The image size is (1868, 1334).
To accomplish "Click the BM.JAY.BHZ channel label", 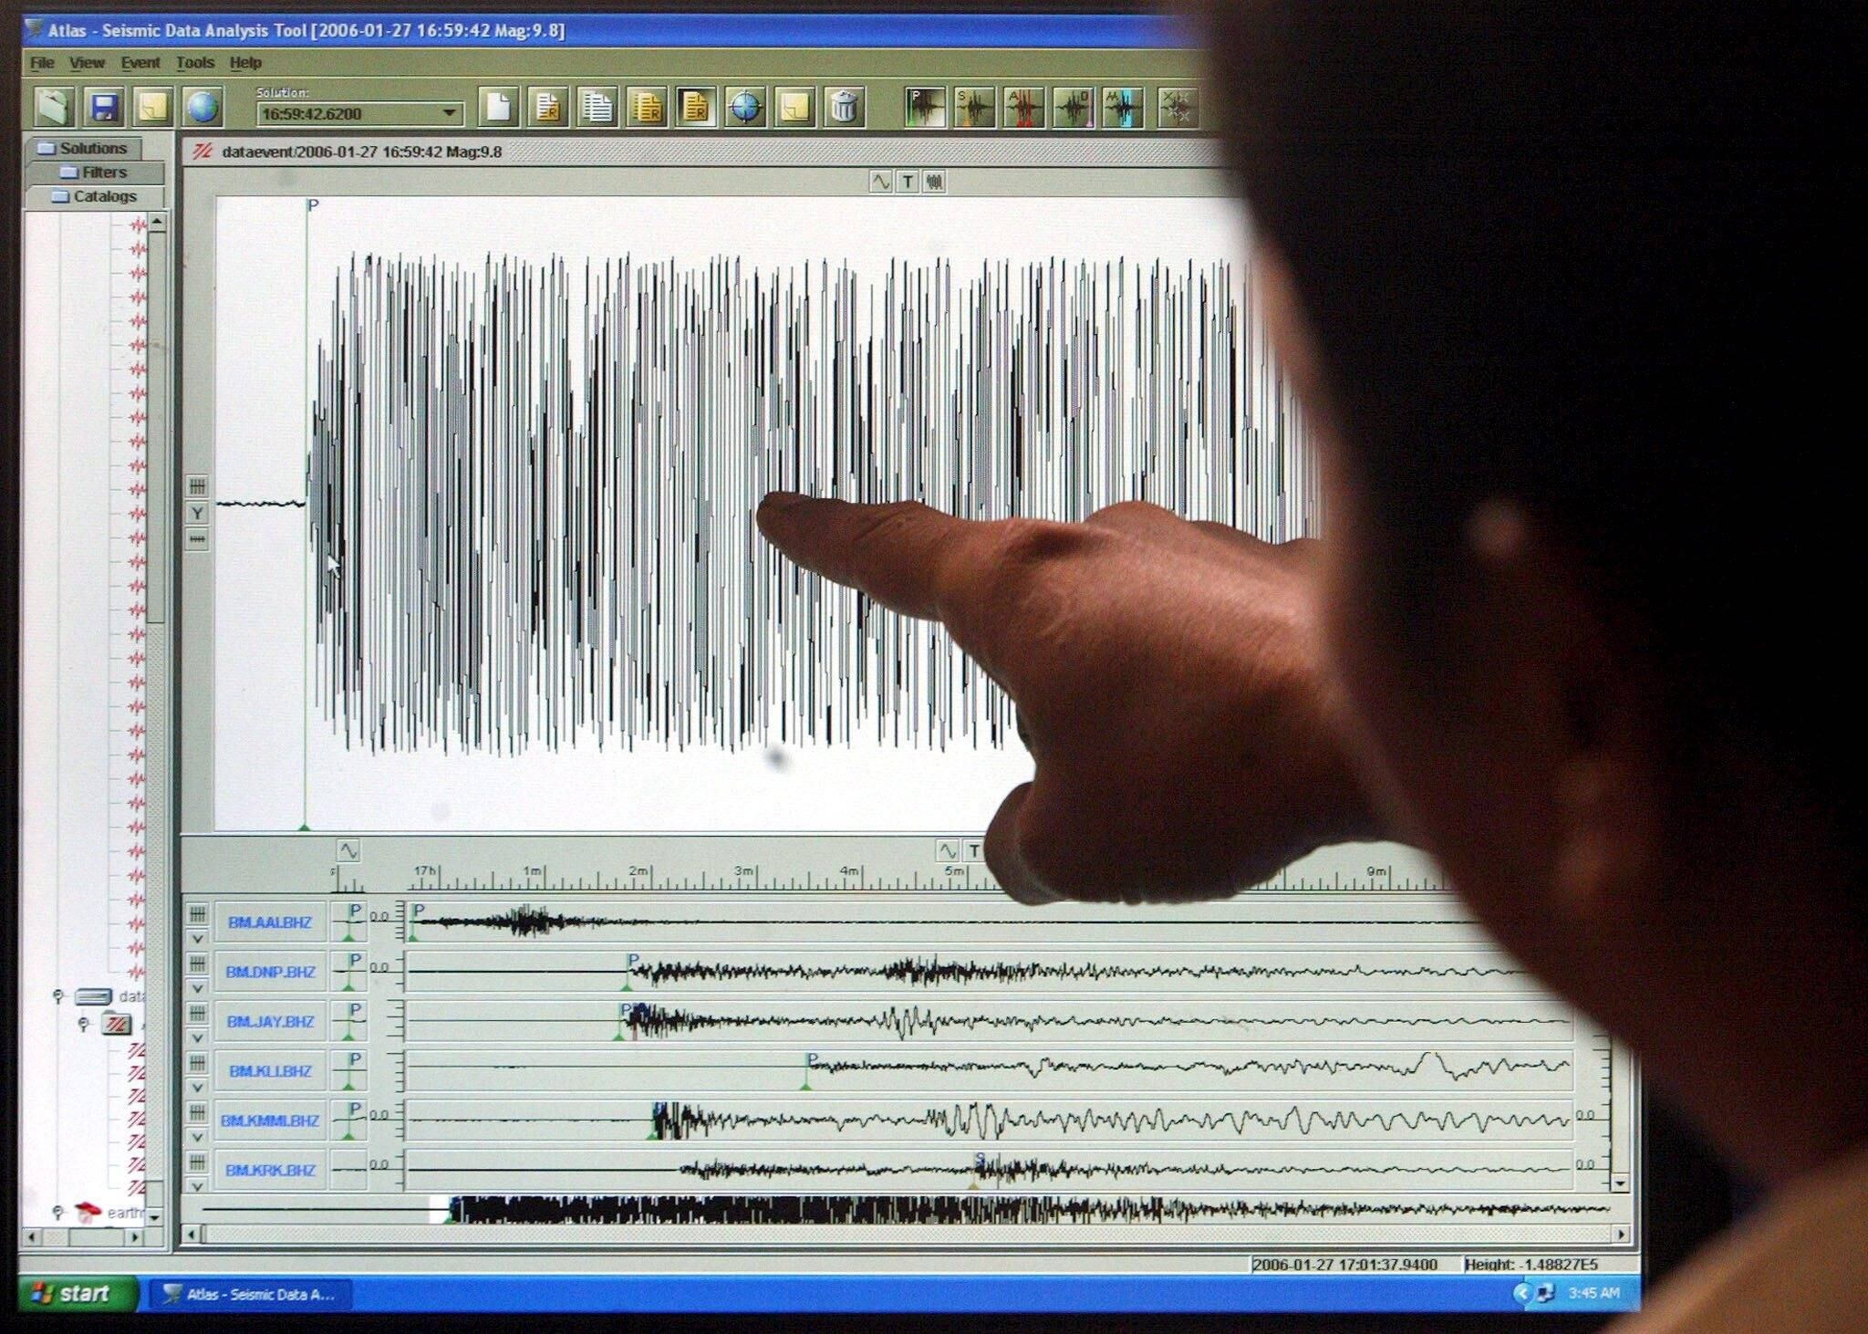I will (270, 1022).
